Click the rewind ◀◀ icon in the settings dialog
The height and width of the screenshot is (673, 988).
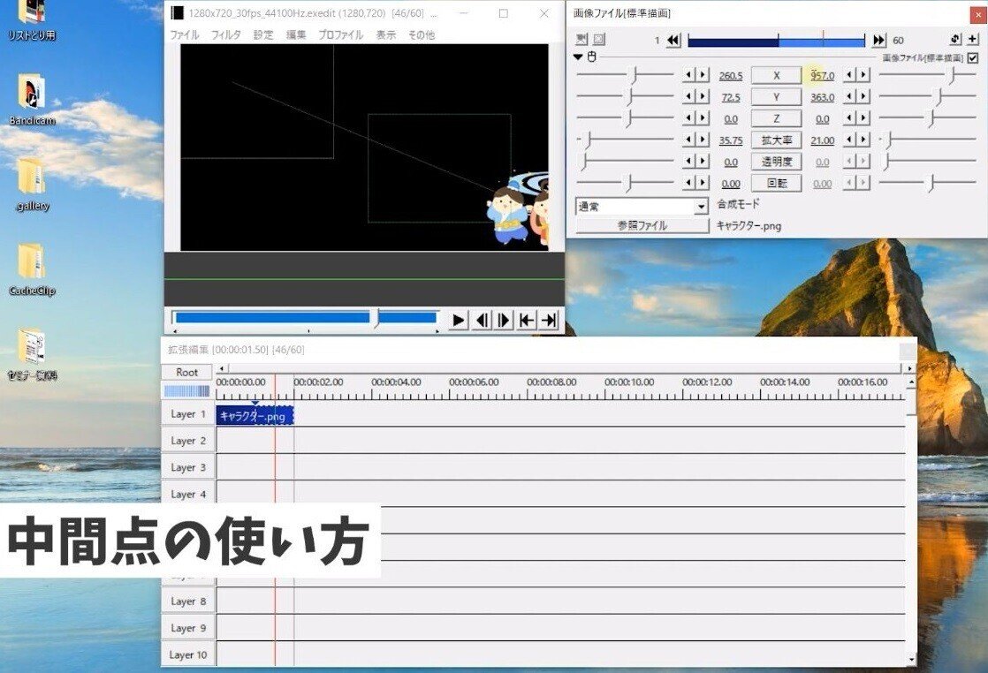(x=673, y=39)
